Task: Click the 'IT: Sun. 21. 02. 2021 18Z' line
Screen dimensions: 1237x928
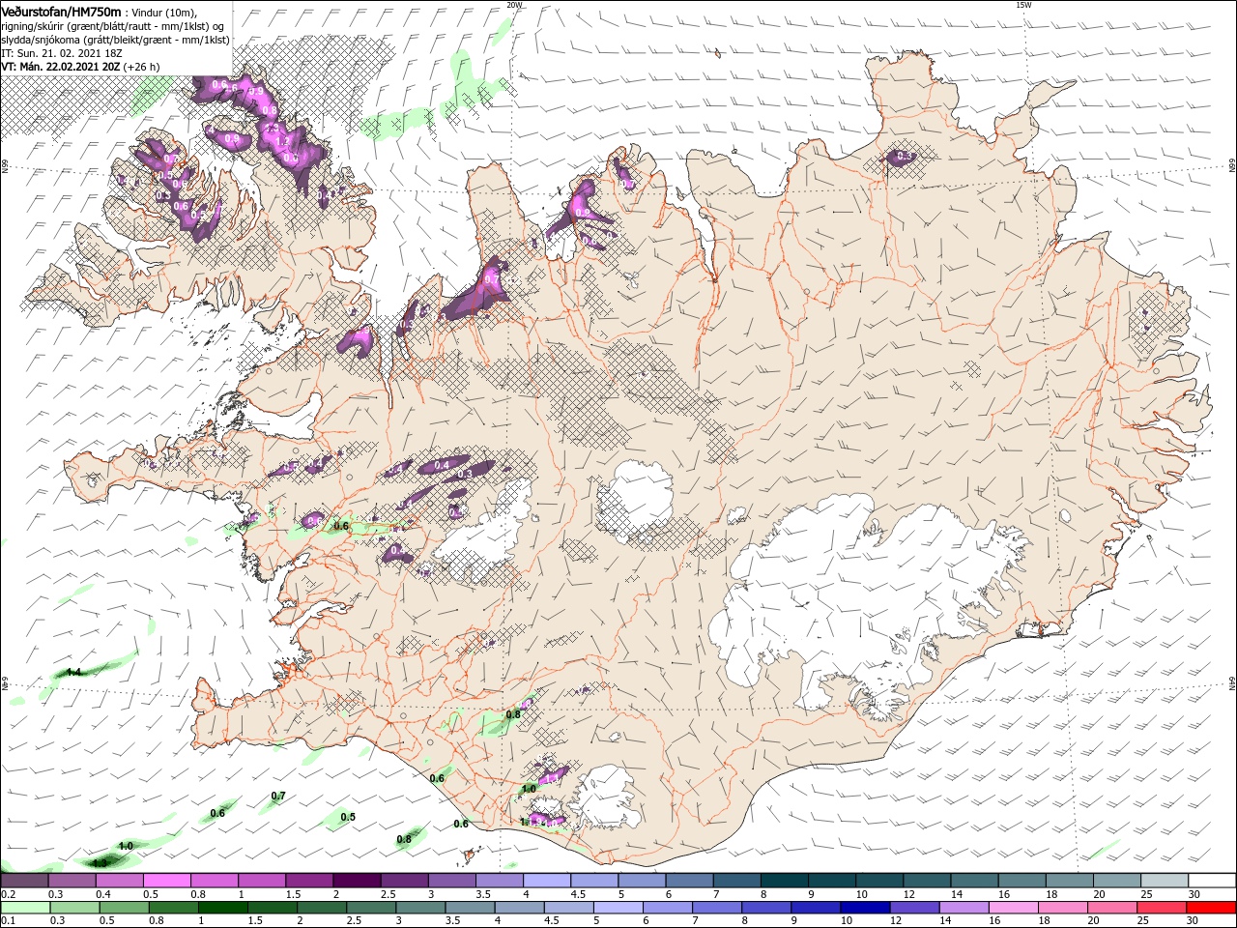Action: click(x=62, y=53)
